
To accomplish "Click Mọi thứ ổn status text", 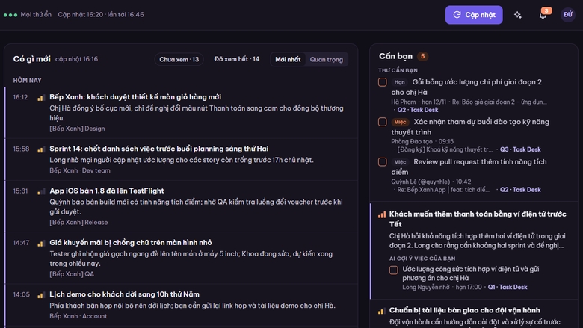I will pos(36,15).
